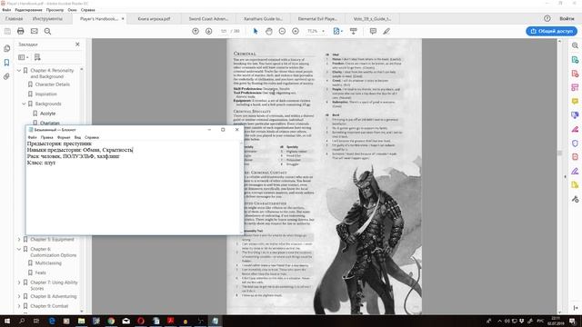Open the Organize Pages icon in right pane

[575, 87]
